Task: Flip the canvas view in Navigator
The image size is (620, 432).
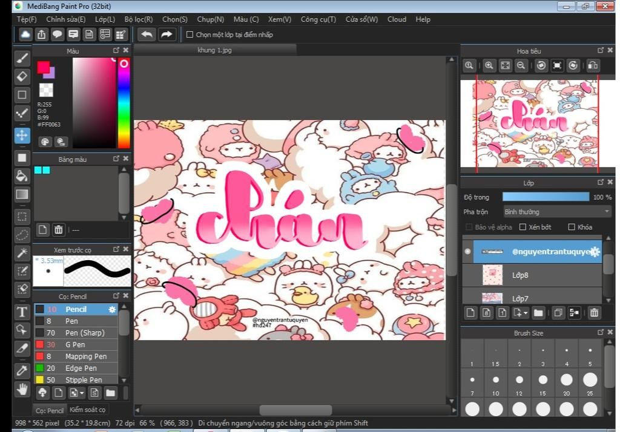Action: click(593, 65)
